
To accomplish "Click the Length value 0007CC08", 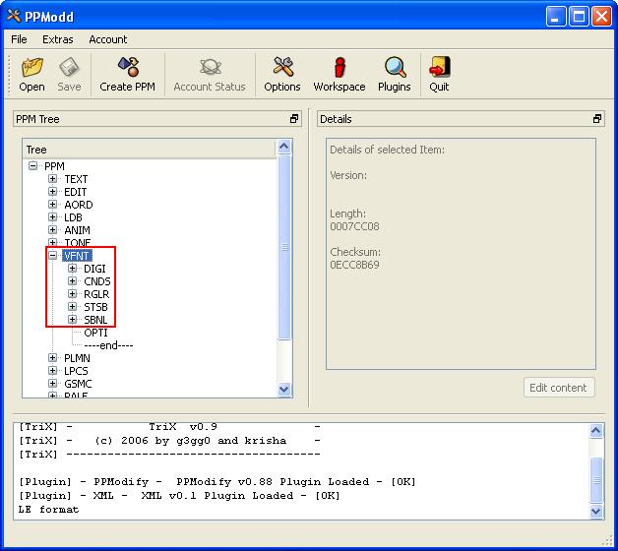I will coord(354,226).
